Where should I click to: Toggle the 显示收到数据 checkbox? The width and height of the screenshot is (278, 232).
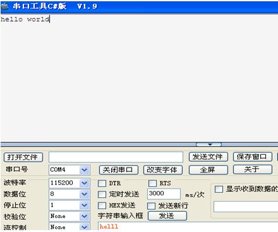pyautogui.click(x=219, y=189)
